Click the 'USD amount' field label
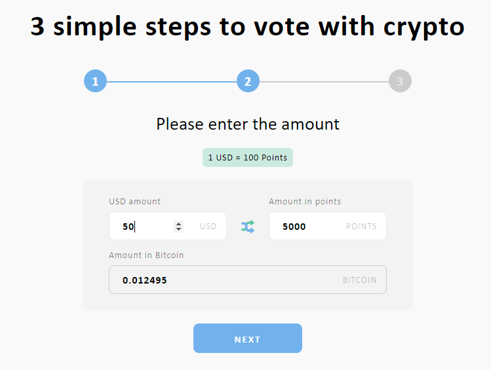491x370 pixels. (134, 202)
